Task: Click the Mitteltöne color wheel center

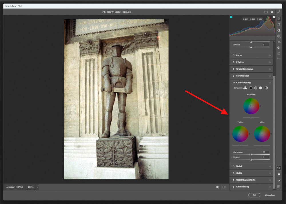Action: pos(251,106)
